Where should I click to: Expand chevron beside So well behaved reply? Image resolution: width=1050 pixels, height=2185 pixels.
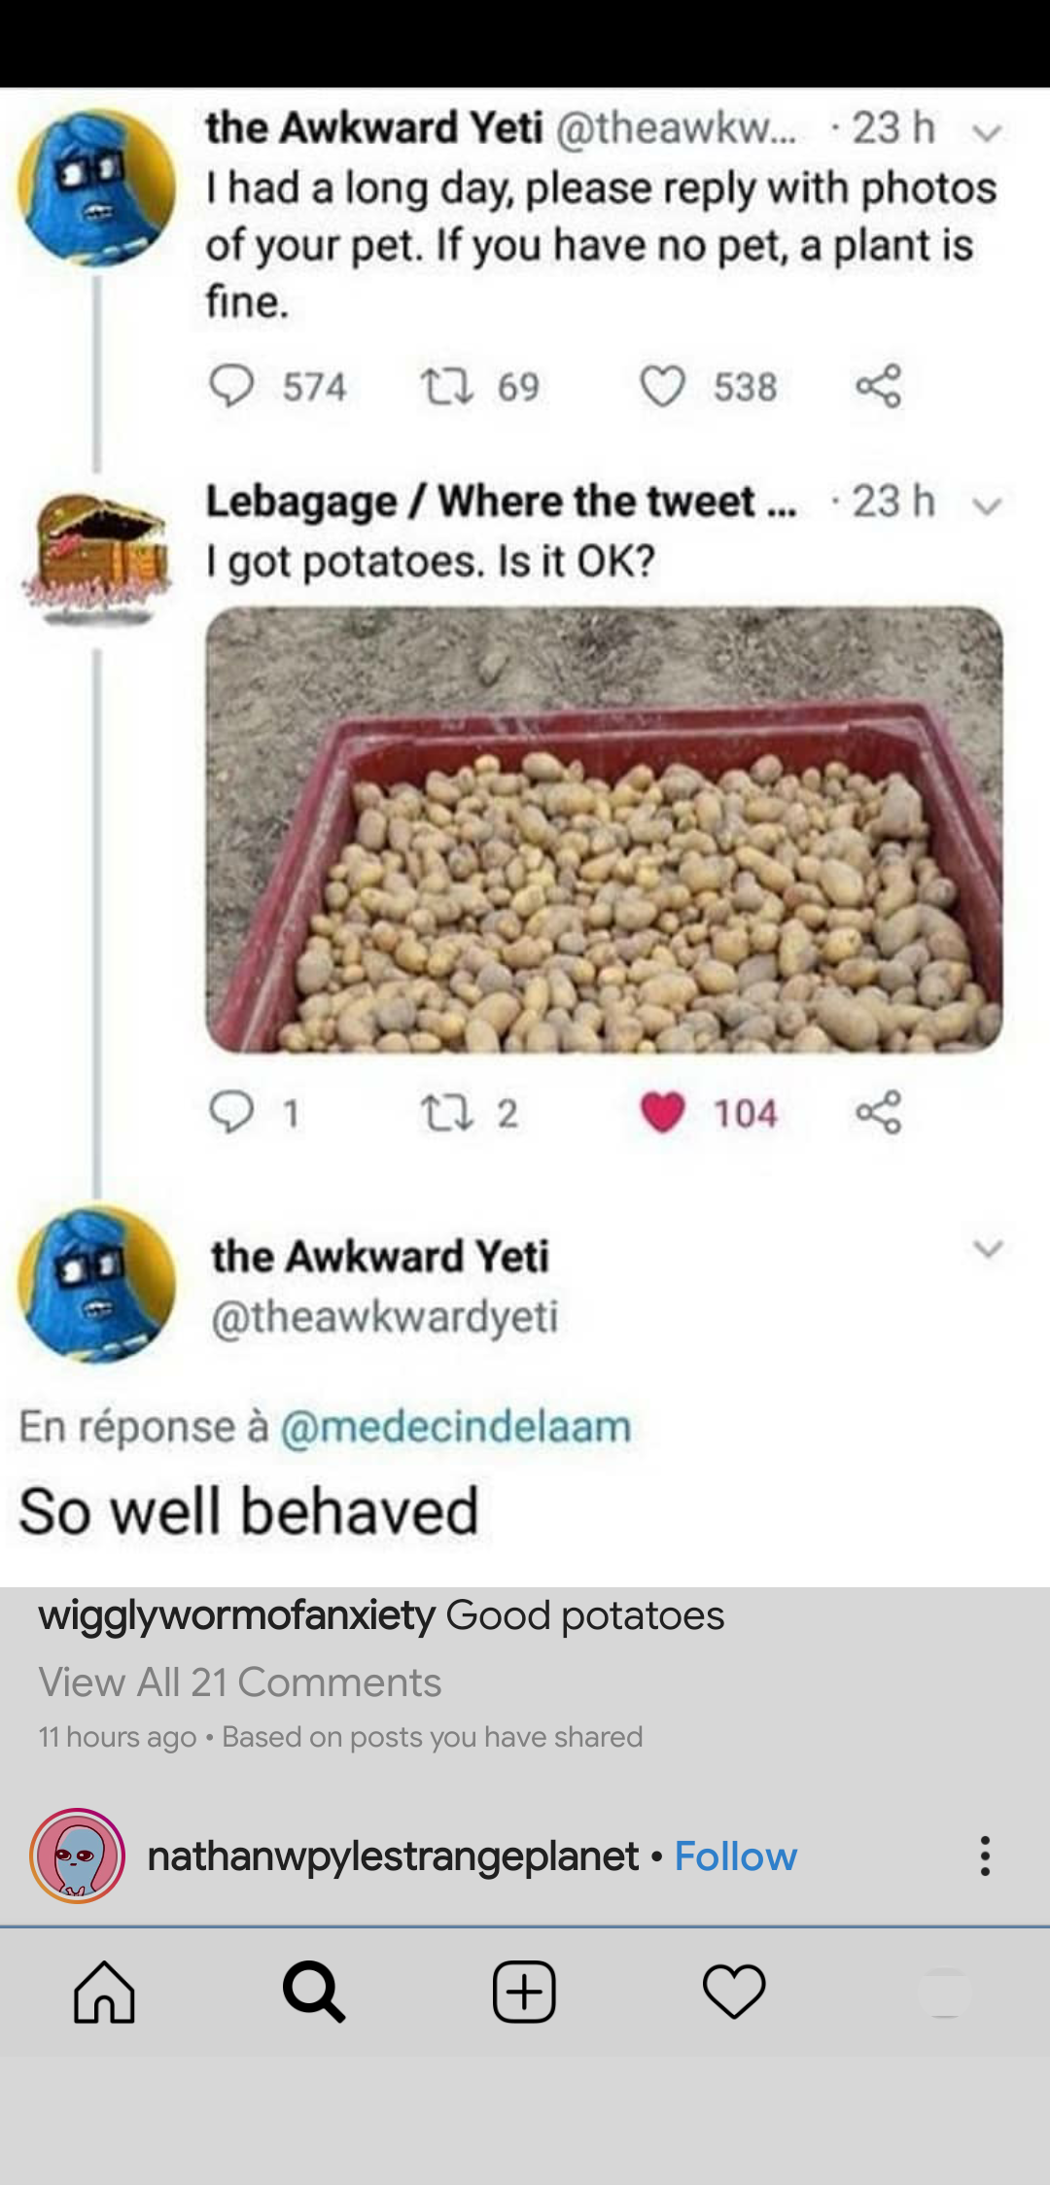point(988,1248)
